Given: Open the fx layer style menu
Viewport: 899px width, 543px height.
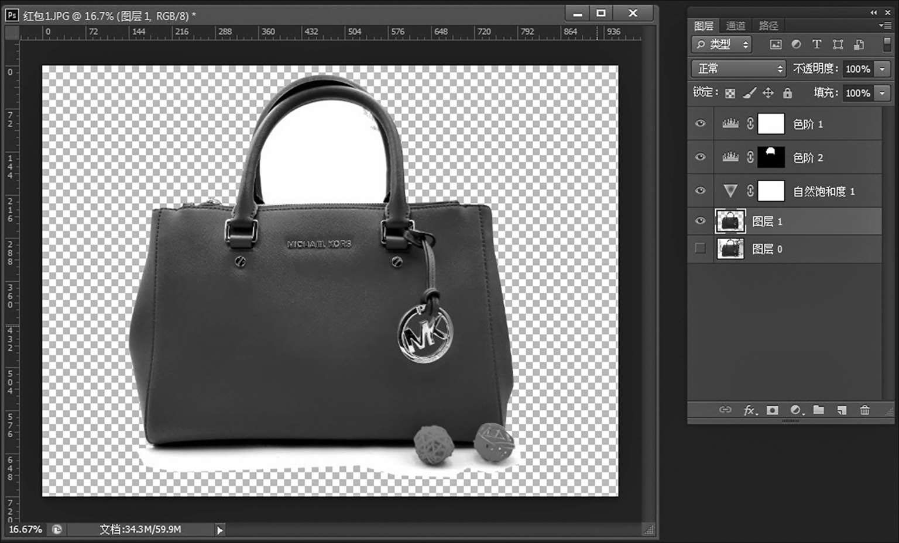Looking at the screenshot, I should tap(750, 410).
